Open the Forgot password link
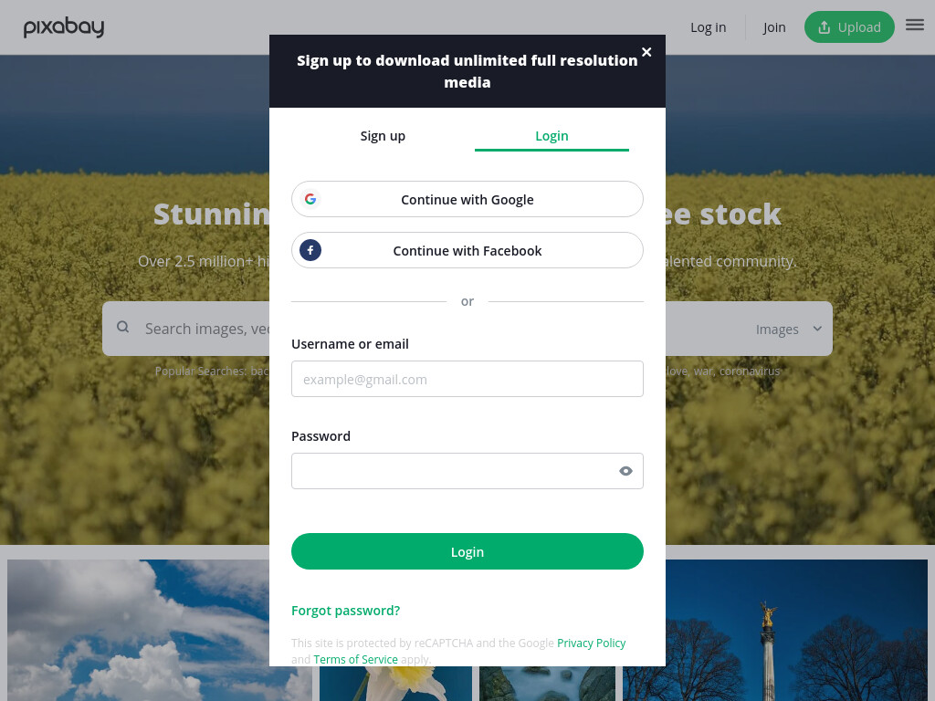Screen dimensions: 935x701 coord(345,611)
